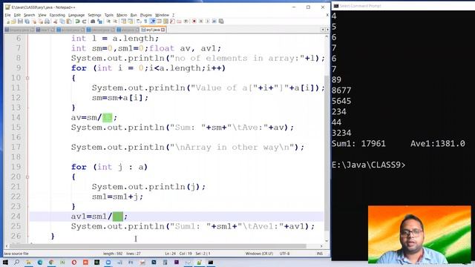Click the Replace toolbar icon

tap(99, 22)
